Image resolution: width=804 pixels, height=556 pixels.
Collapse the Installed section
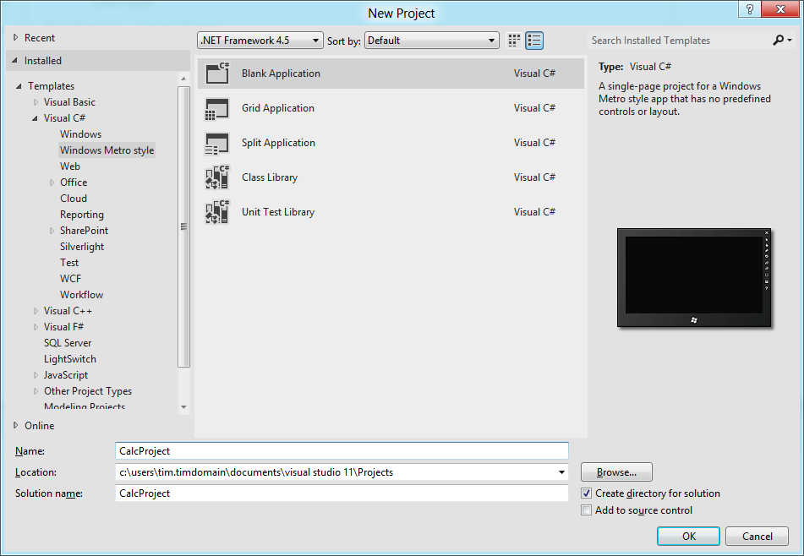click(15, 61)
